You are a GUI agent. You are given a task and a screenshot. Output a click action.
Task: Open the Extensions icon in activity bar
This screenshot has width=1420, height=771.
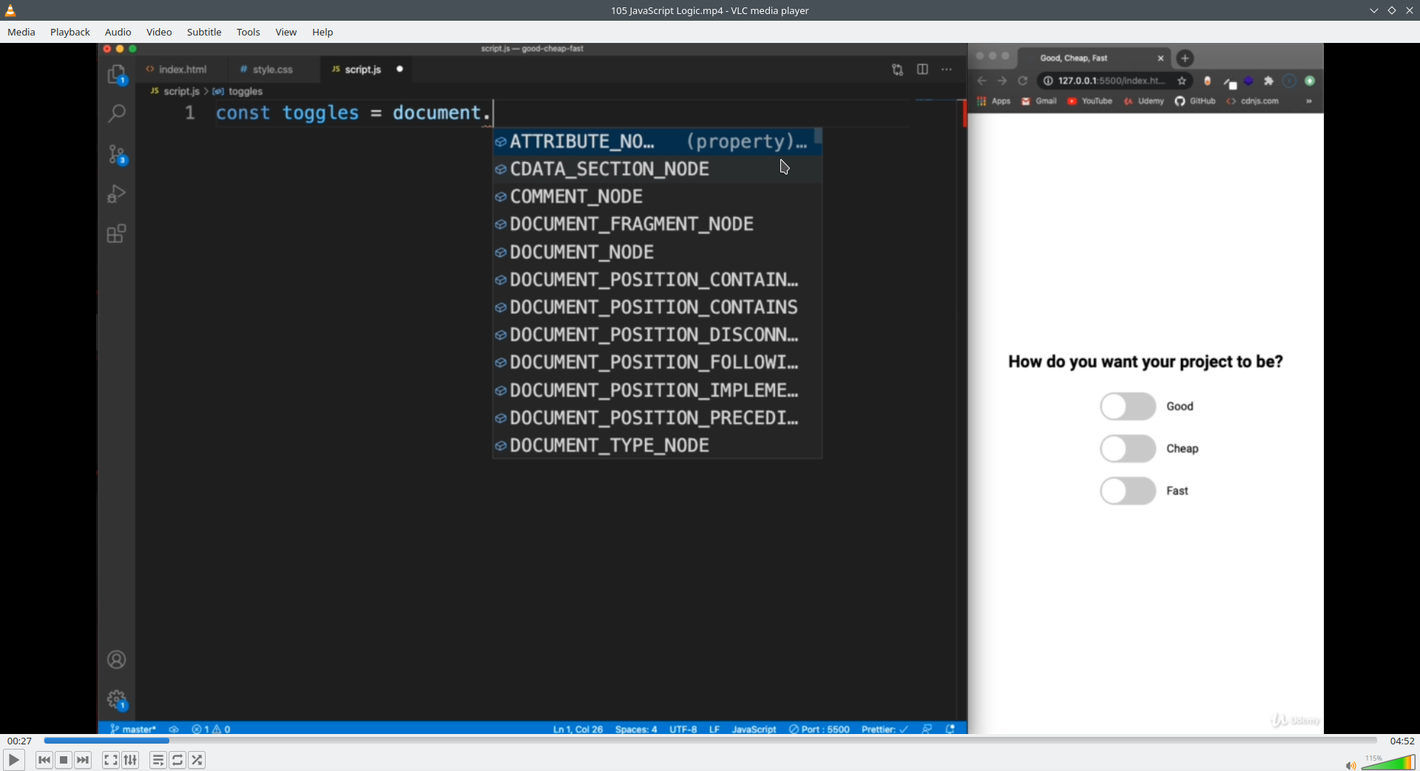(117, 234)
